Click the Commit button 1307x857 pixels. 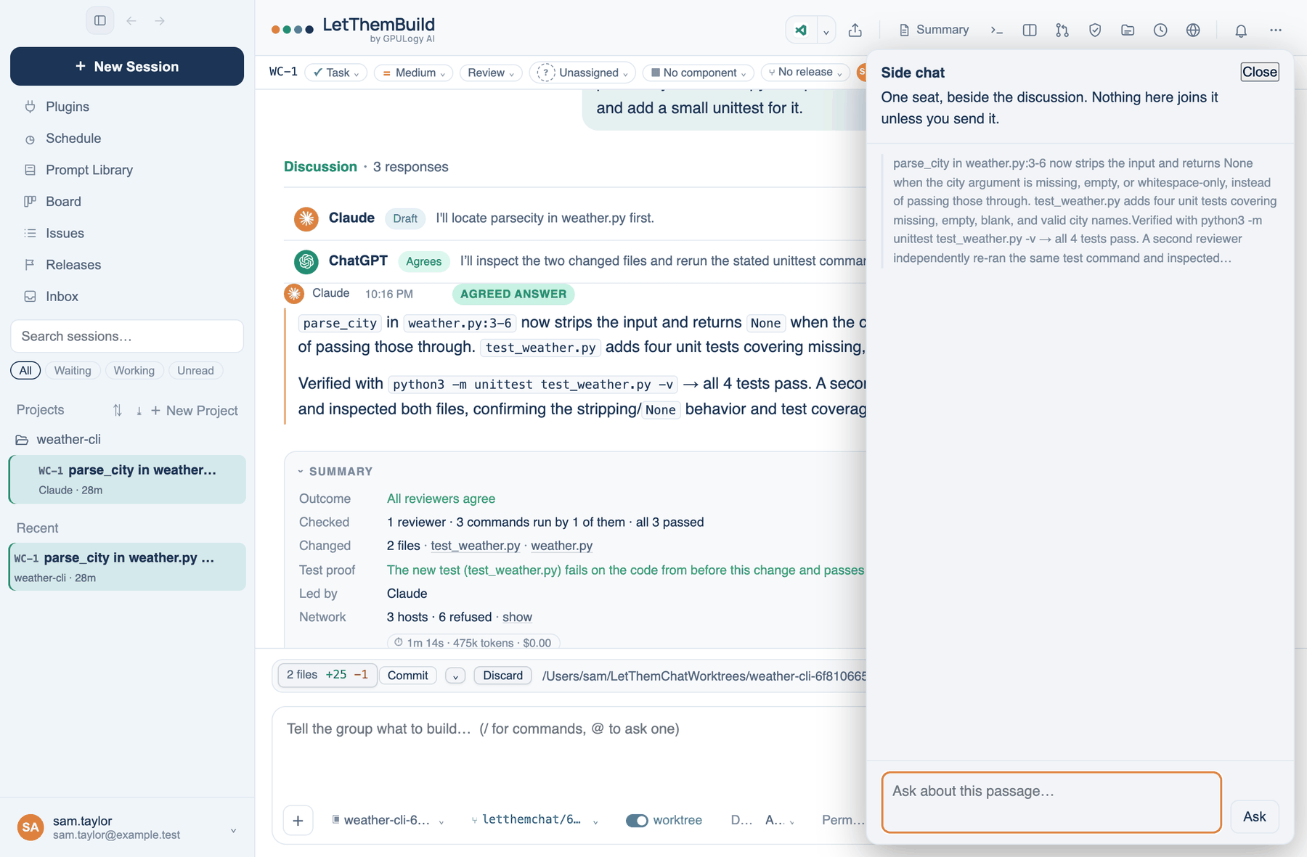[x=407, y=676]
